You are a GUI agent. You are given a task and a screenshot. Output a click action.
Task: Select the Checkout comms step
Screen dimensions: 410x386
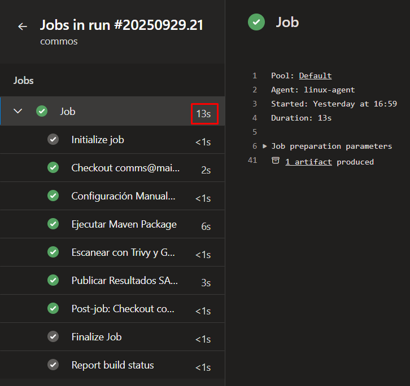(125, 168)
